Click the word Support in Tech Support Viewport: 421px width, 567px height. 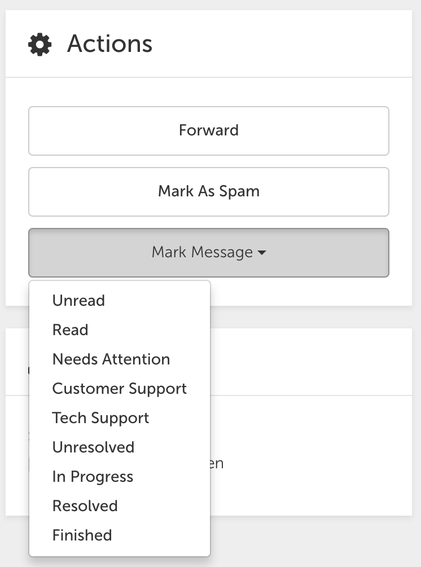[120, 419]
